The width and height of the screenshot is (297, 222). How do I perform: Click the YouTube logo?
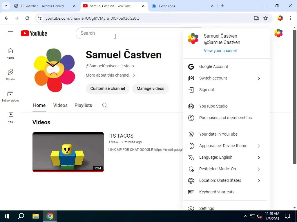[34, 33]
